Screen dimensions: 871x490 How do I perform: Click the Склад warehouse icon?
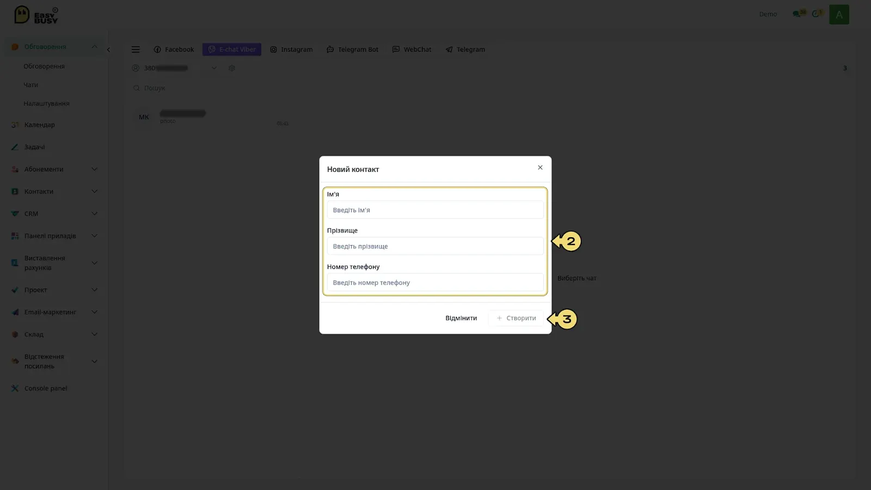[x=15, y=335]
